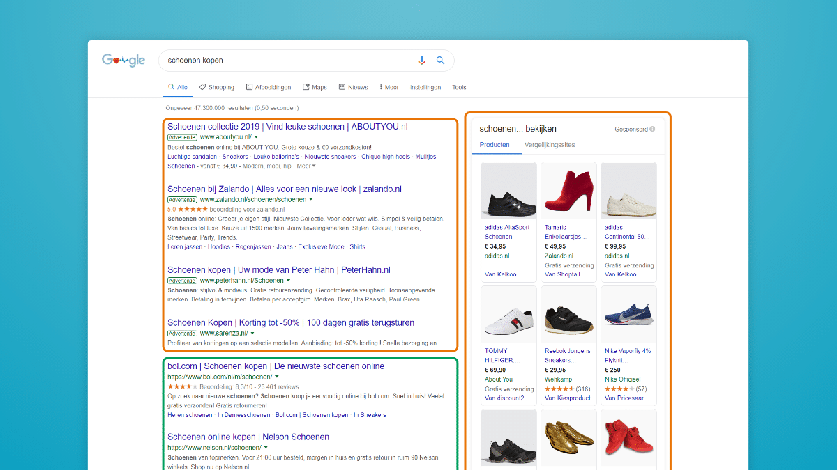Image resolution: width=837 pixels, height=470 pixels.
Task: Switch to Vergelijkingssites tab
Action: [550, 145]
